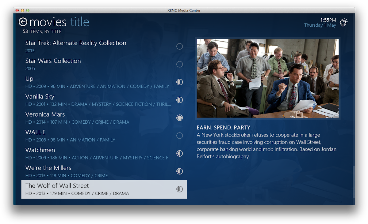Open the sort order label 'title'

point(80,22)
